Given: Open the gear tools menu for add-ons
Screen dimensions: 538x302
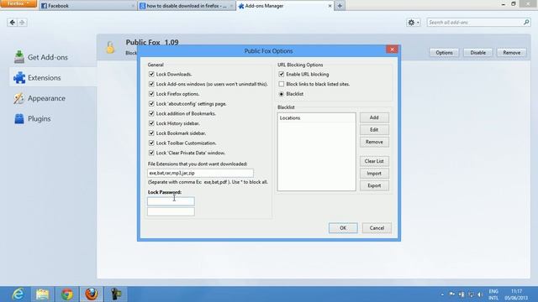Looking at the screenshot, I should click(x=413, y=23).
